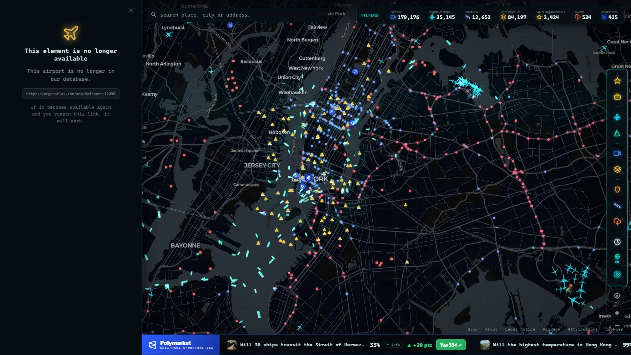Toggle the ship layer icon in sidebar
Screen dimensions: 631x355
pyautogui.click(x=617, y=134)
